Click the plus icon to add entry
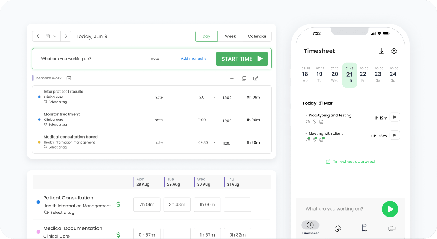Screen dimensions: 437x239 232,78
